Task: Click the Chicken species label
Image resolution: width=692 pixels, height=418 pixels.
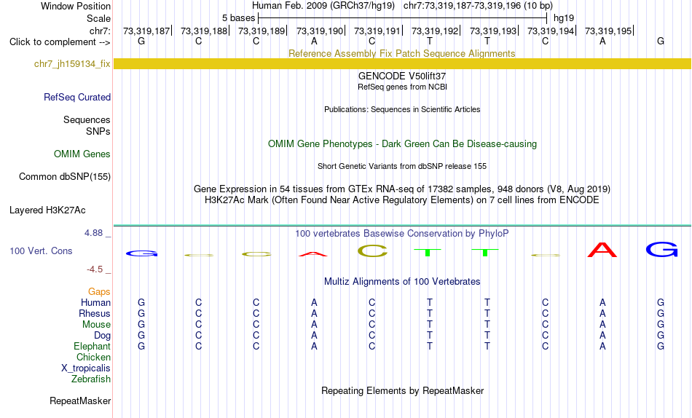Action: [93, 357]
